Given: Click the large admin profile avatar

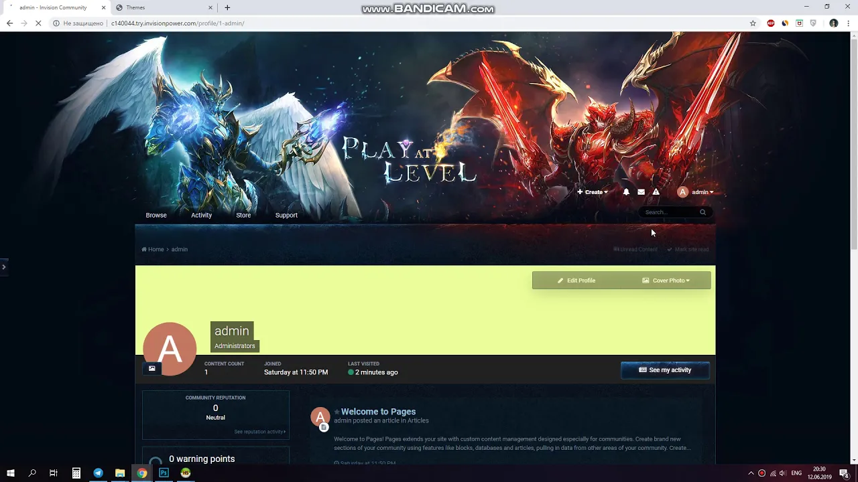Looking at the screenshot, I should [170, 349].
